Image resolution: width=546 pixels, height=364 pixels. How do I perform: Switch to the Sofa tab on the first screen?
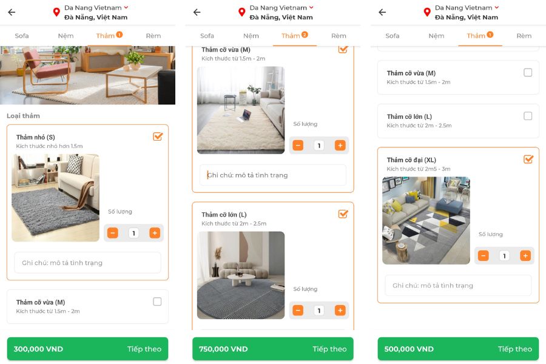click(x=22, y=36)
